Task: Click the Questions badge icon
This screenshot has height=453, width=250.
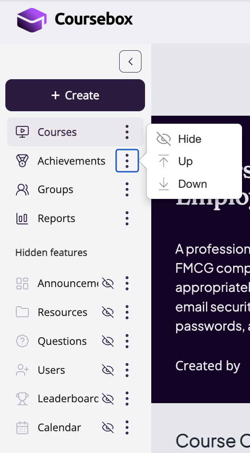Action: pyautogui.click(x=22, y=341)
